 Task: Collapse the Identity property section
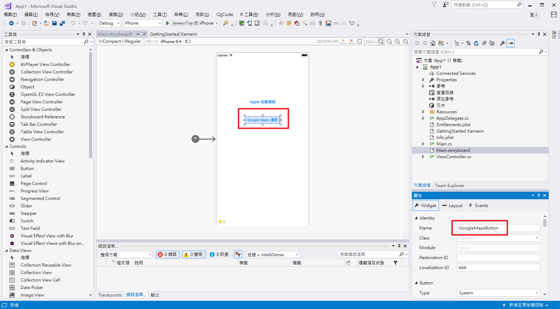tap(416, 218)
